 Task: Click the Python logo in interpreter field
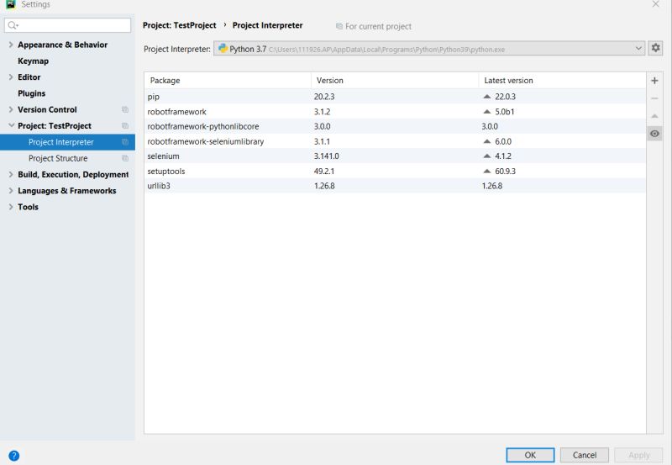223,49
